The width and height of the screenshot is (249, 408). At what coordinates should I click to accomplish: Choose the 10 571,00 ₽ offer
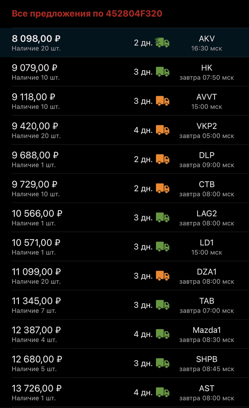[36, 243]
